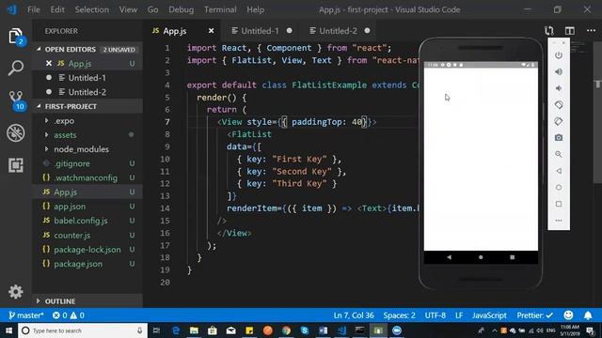The height and width of the screenshot is (338, 602).
Task: Split the editor to the right
Action: 570,31
